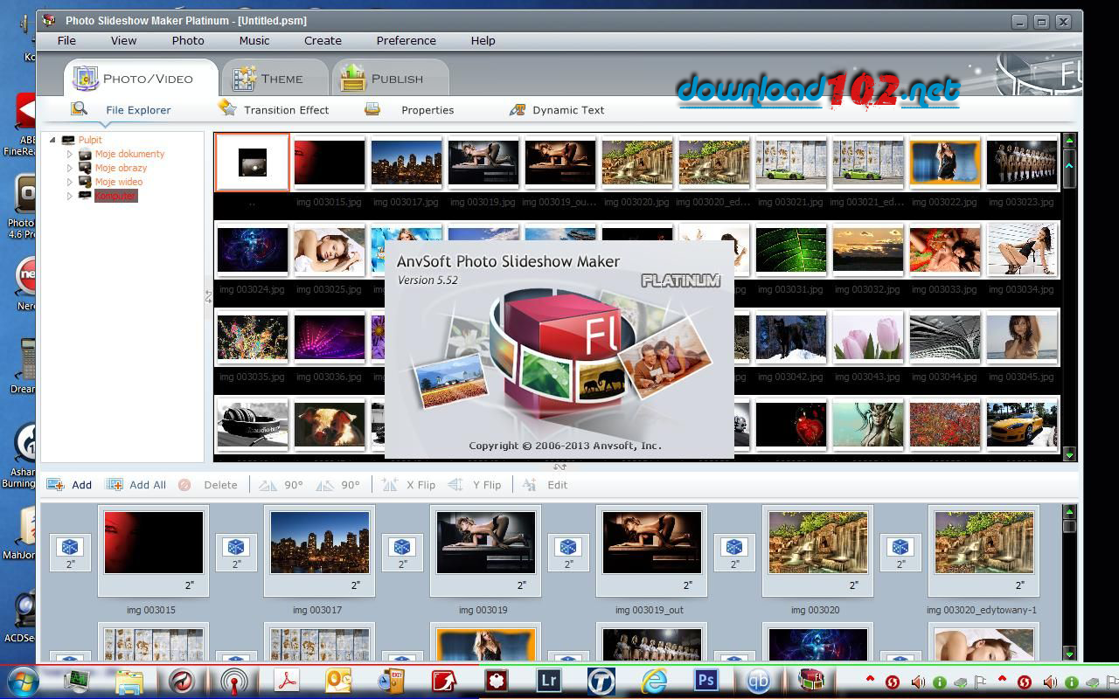This screenshot has width=1119, height=699.
Task: Expand the Moje obrazy folder
Action: tap(70, 168)
